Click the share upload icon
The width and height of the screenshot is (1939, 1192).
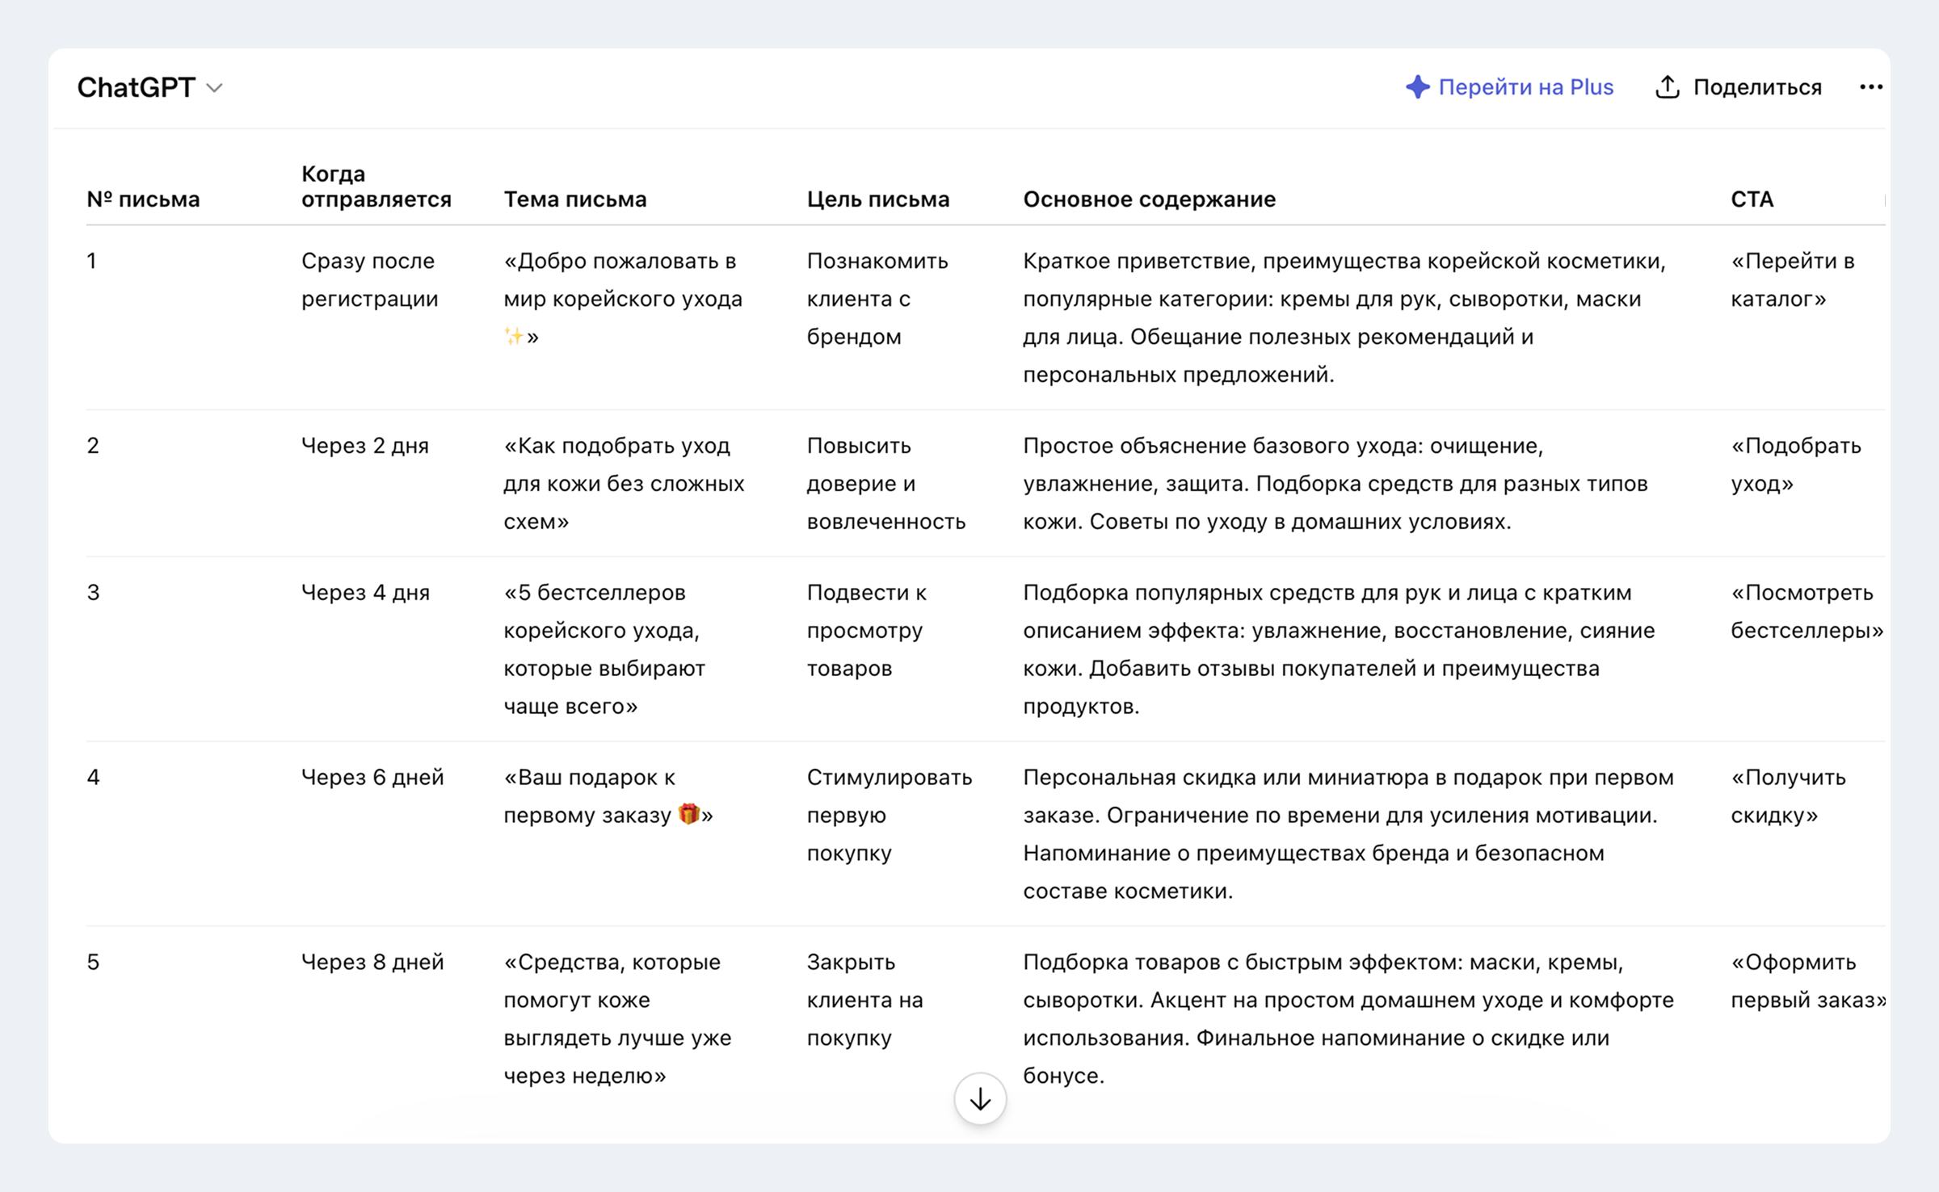coord(1668,86)
